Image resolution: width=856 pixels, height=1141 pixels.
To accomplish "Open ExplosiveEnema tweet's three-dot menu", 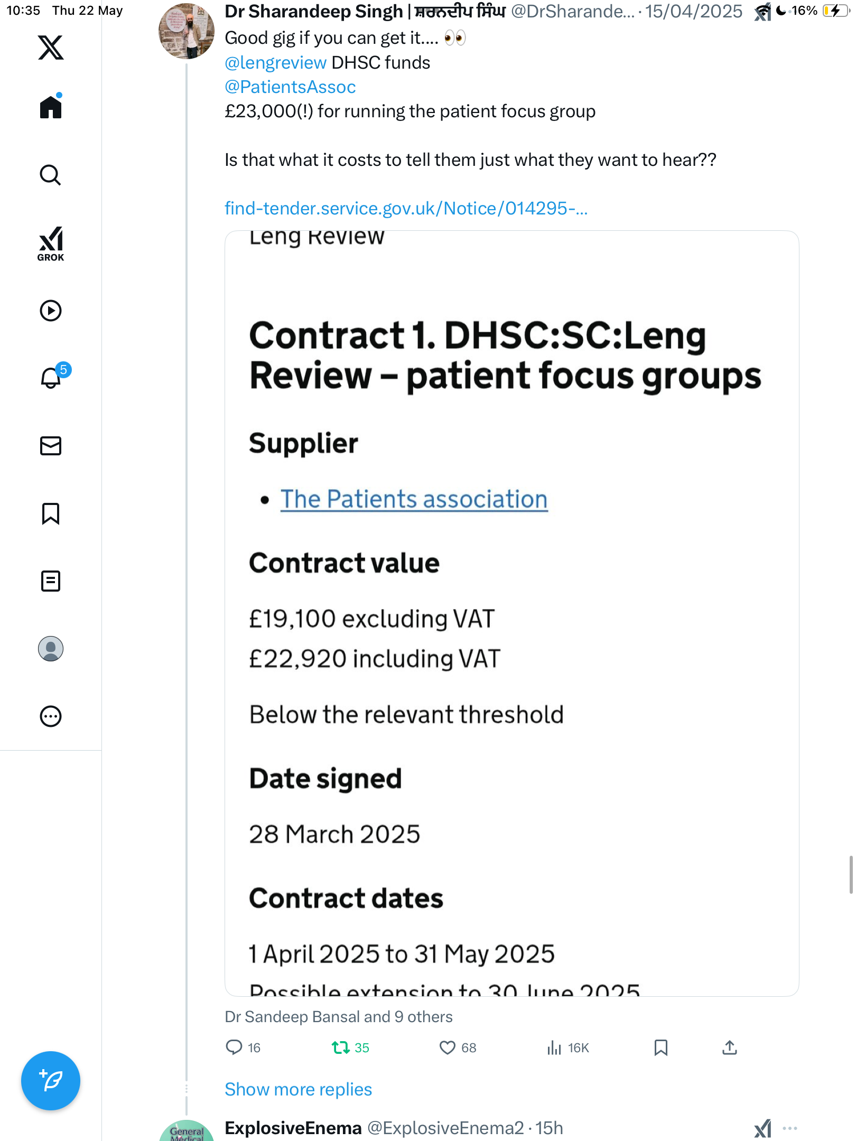I will tap(789, 1128).
